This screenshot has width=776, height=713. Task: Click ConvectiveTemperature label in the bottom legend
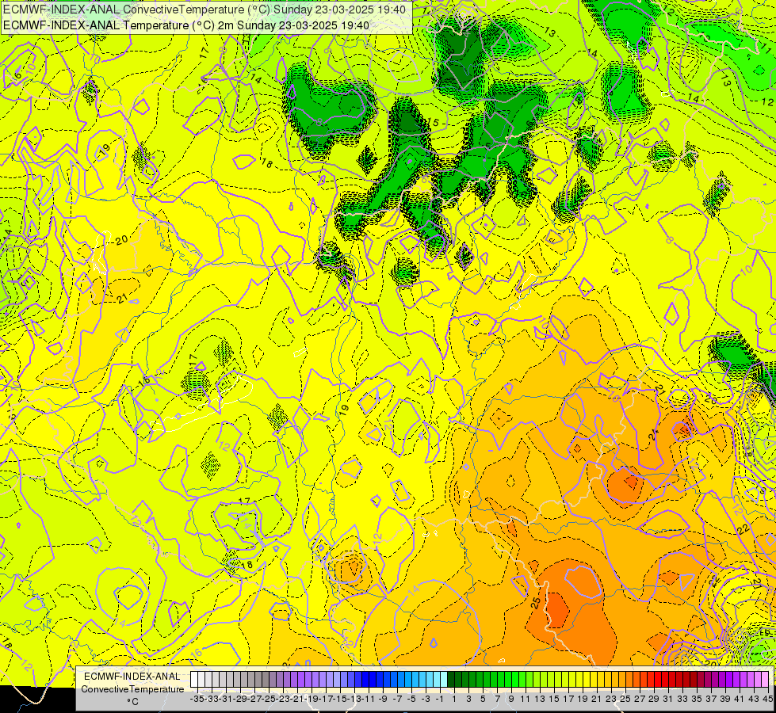(132, 689)
